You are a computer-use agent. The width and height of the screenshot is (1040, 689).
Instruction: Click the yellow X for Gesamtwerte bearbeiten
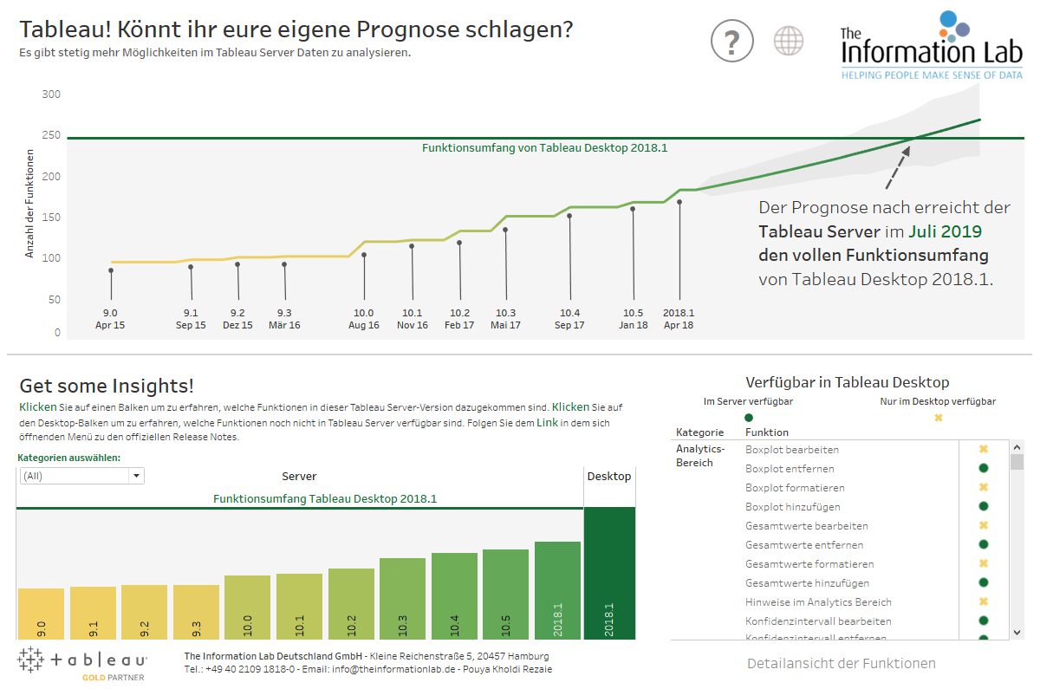tap(984, 525)
